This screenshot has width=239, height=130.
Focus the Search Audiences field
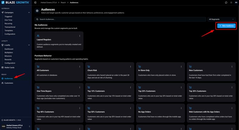(120, 19)
